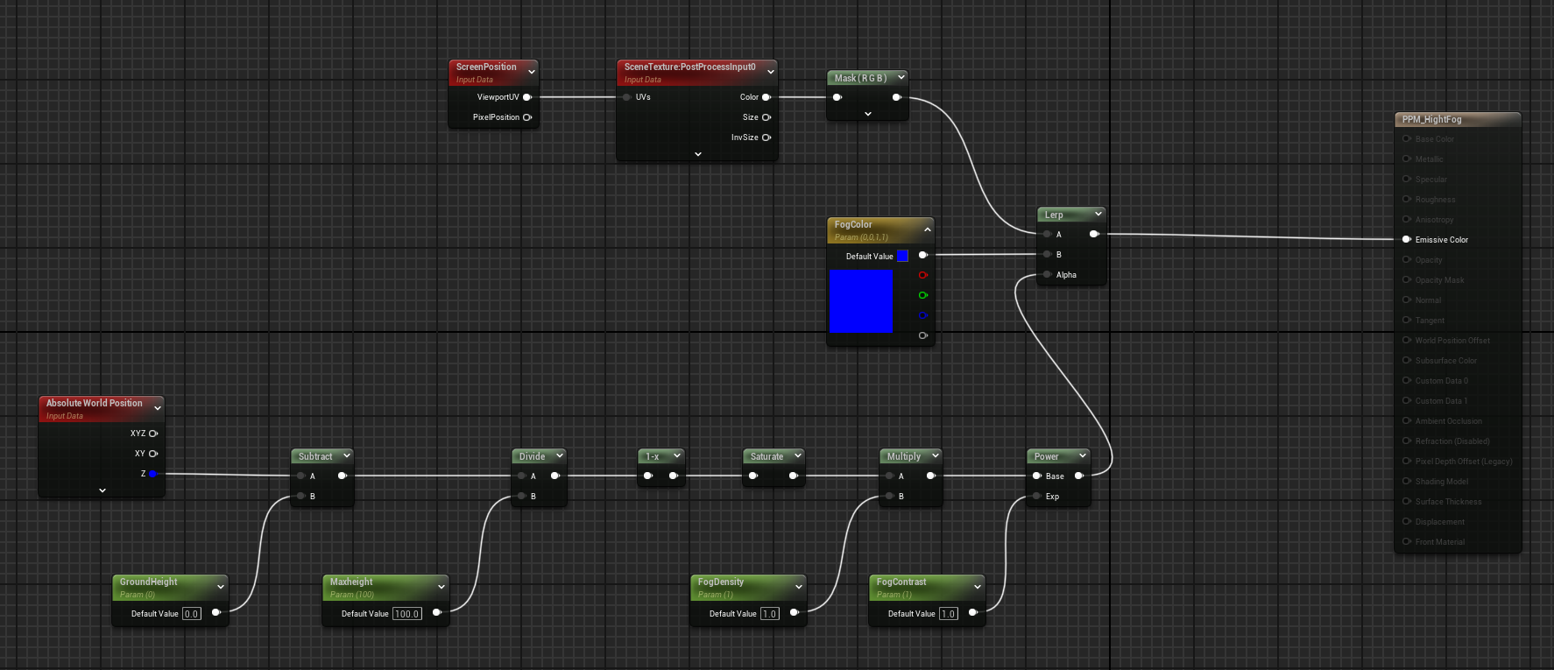Viewport: 1554px width, 670px height.
Task: Click the Alpha input pin on Lerp
Action: (x=1047, y=275)
